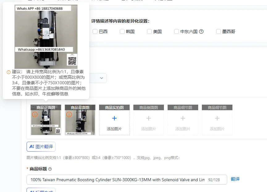The height and width of the screenshot is (192, 267).
Task: Click the 翻译 link beside title
Action: (x=235, y=179)
